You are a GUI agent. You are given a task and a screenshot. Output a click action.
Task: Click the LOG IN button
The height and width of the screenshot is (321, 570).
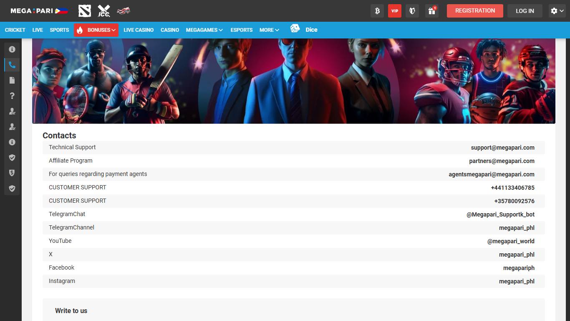pyautogui.click(x=525, y=11)
